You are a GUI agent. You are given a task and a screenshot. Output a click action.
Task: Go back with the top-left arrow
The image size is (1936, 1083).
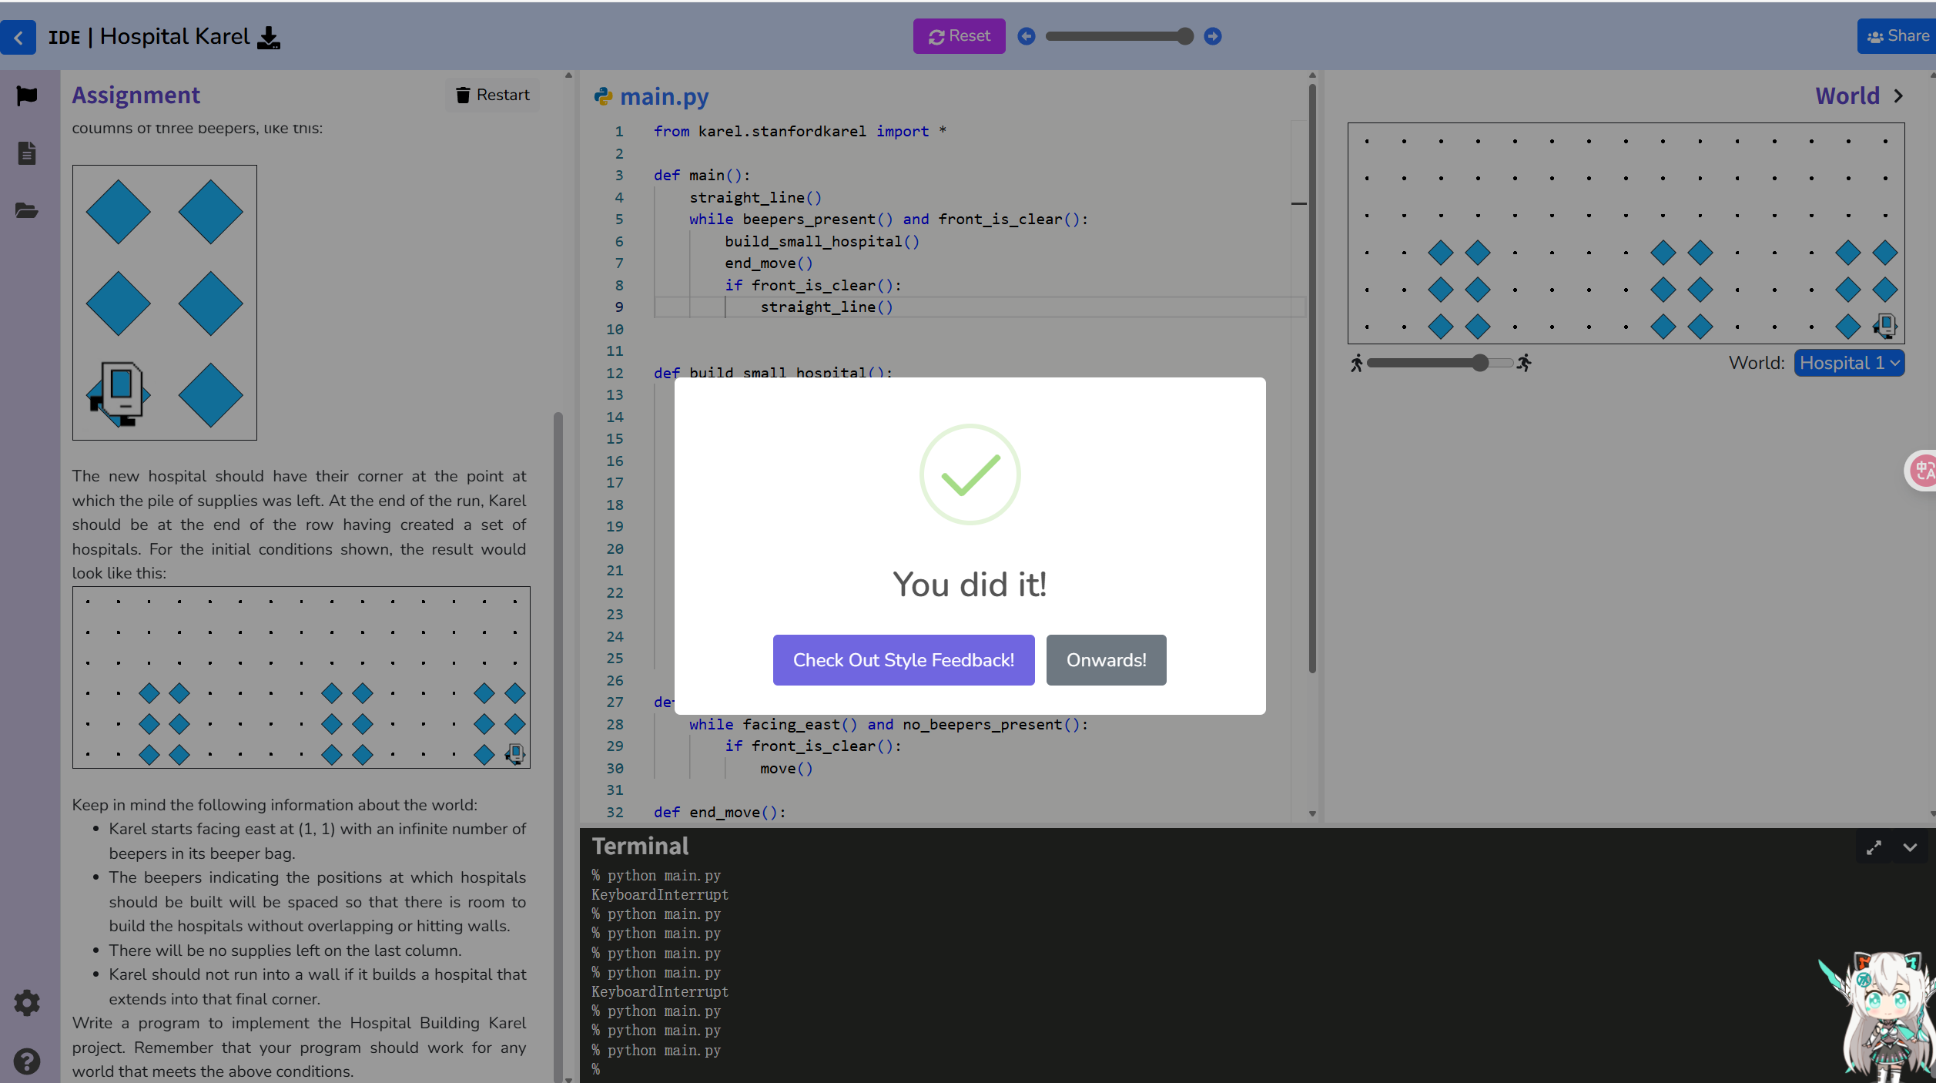(x=18, y=37)
